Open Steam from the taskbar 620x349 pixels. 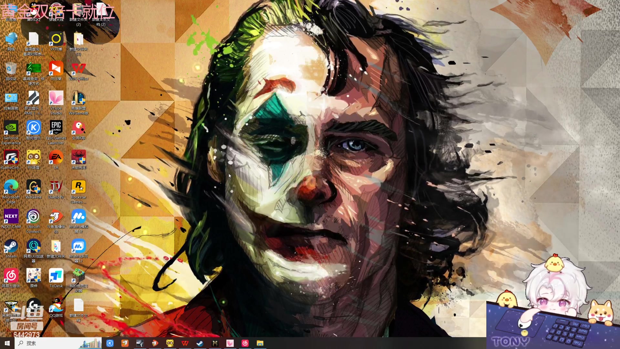(x=200, y=343)
